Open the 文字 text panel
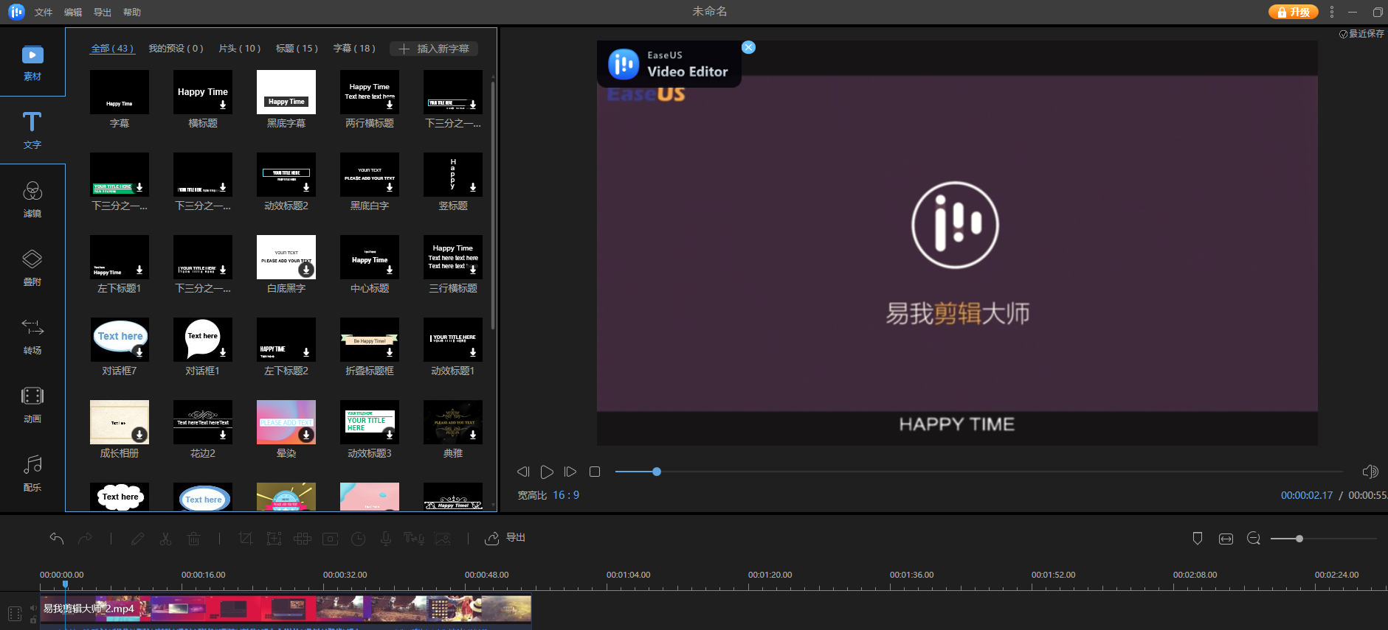 point(32,130)
